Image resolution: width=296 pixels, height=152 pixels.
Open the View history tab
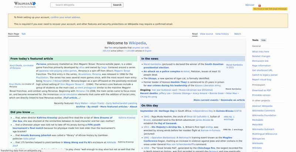[x=222, y=34]
